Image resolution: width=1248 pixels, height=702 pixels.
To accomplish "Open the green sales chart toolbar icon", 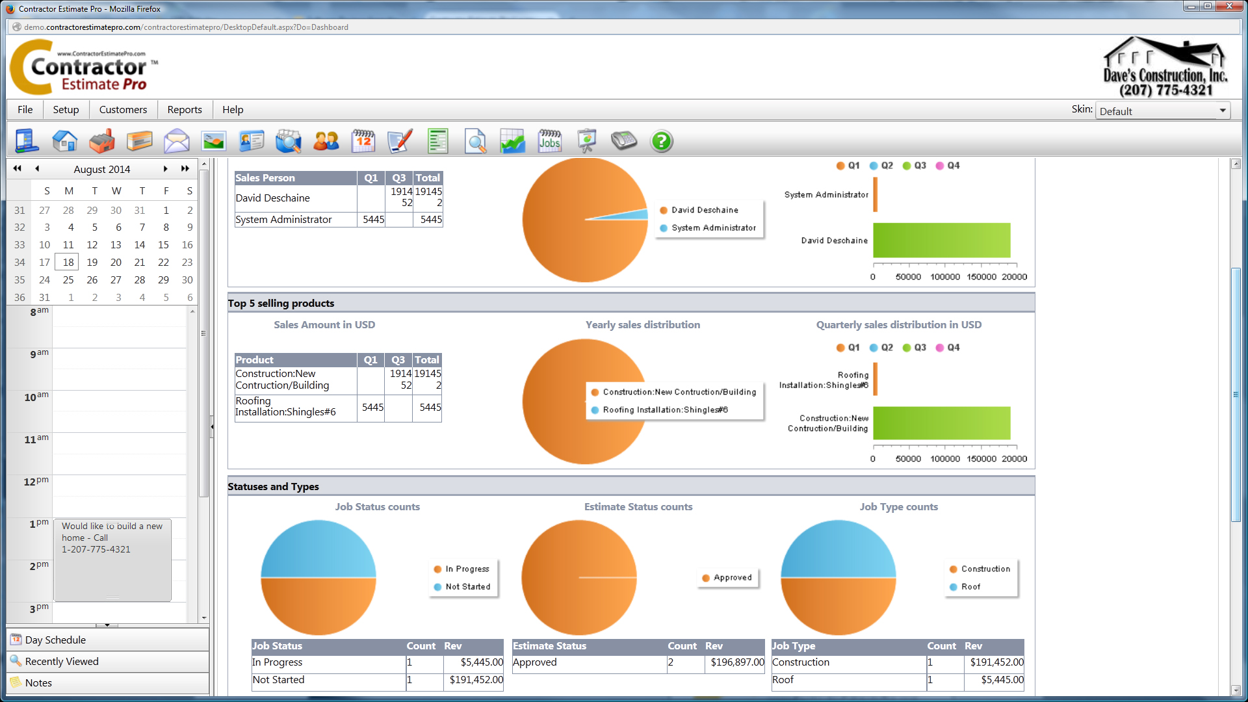I will (512, 140).
